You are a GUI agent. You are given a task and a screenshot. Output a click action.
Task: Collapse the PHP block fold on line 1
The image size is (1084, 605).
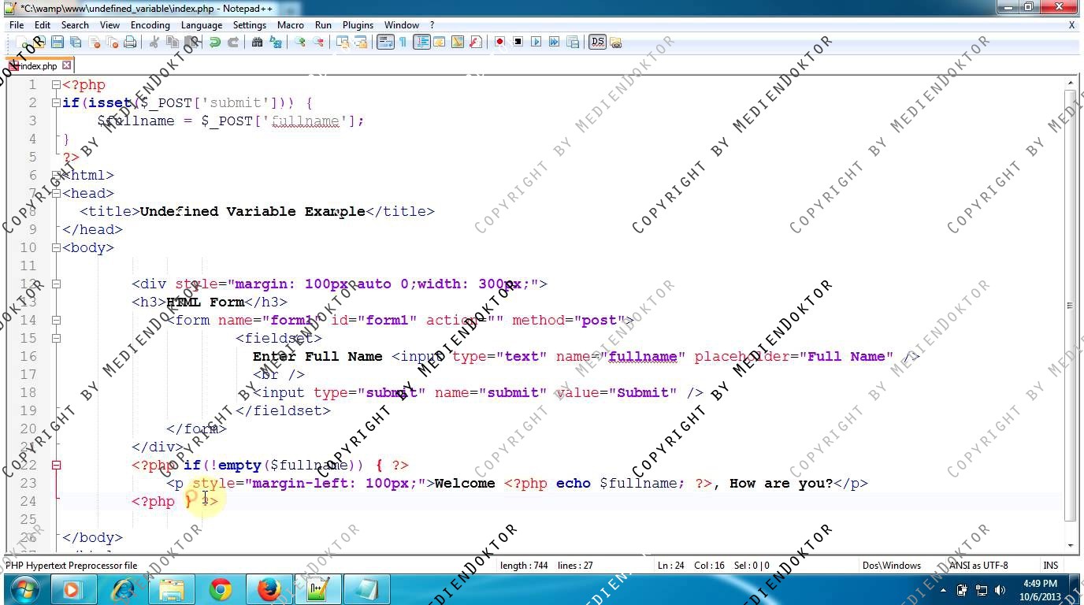(x=56, y=85)
